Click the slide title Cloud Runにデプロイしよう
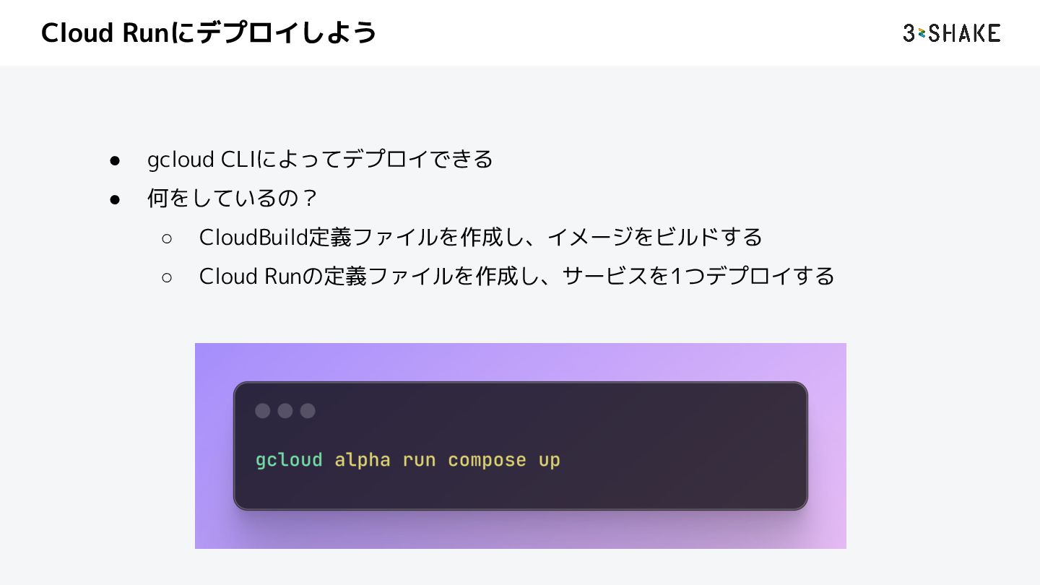Viewport: 1040px width, 585px height. point(209,32)
